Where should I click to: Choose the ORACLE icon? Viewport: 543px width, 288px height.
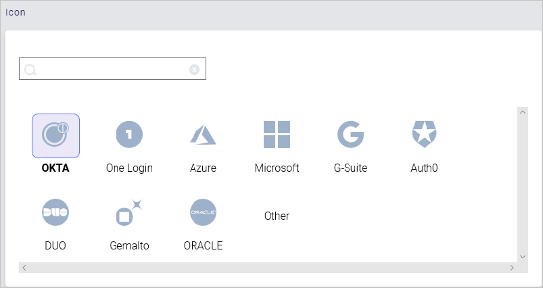point(203,212)
